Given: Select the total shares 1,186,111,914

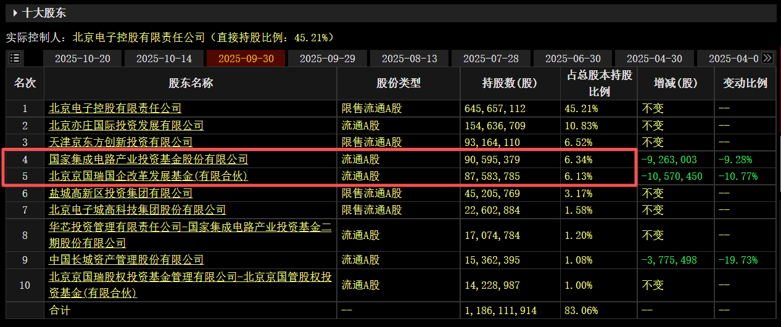Looking at the screenshot, I should coord(500,311).
